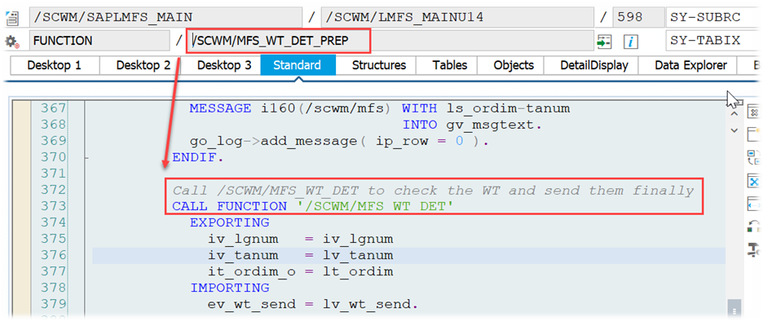This screenshot has width=763, height=321.
Task: Click the FUNCTION event type field
Action: pos(99,41)
